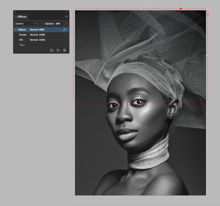Open the Effects panel menu icon

[x=66, y=17]
